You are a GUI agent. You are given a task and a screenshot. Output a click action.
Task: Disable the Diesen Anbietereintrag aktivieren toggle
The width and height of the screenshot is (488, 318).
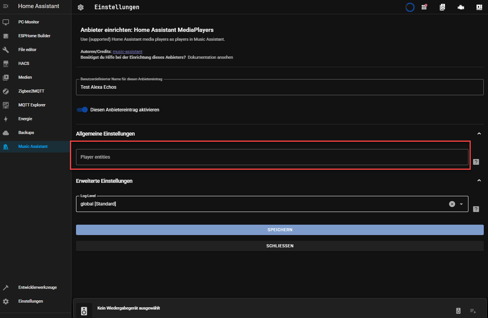(82, 110)
